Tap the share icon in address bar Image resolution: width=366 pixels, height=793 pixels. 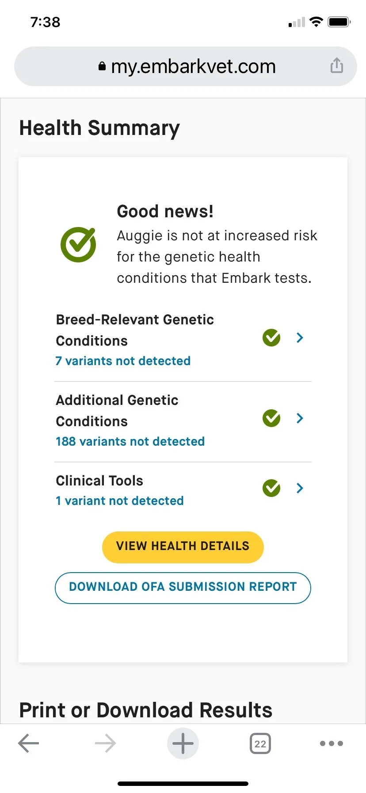(x=336, y=65)
